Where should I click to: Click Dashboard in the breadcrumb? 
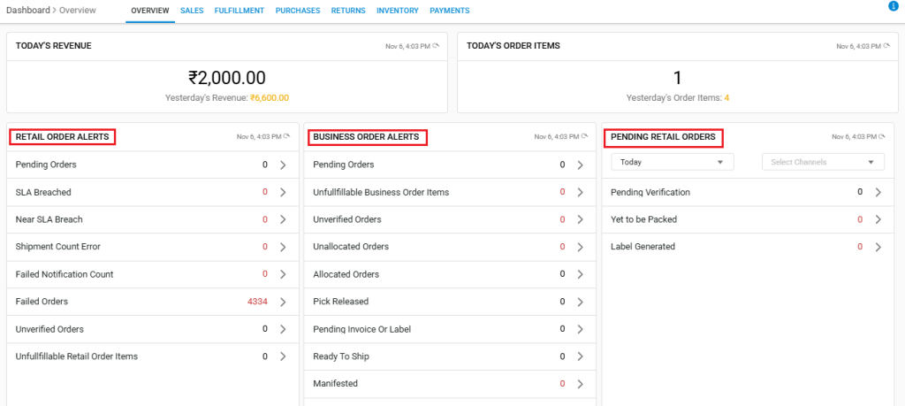(29, 11)
